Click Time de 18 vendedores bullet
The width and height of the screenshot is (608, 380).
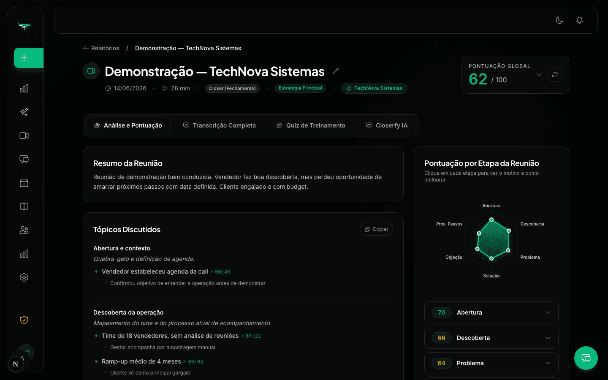[x=170, y=336]
